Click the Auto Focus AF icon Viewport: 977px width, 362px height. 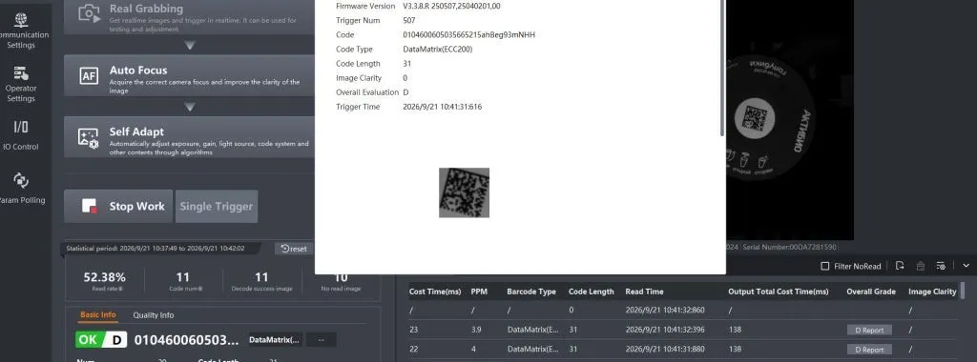[89, 76]
